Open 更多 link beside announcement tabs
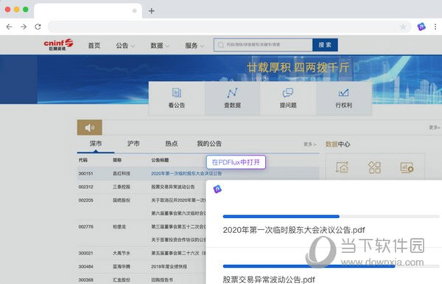442x284 pixels. pos(310,145)
